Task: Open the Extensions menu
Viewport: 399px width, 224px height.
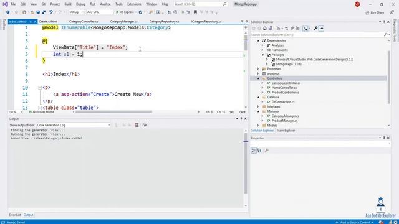Action: pos(134,4)
